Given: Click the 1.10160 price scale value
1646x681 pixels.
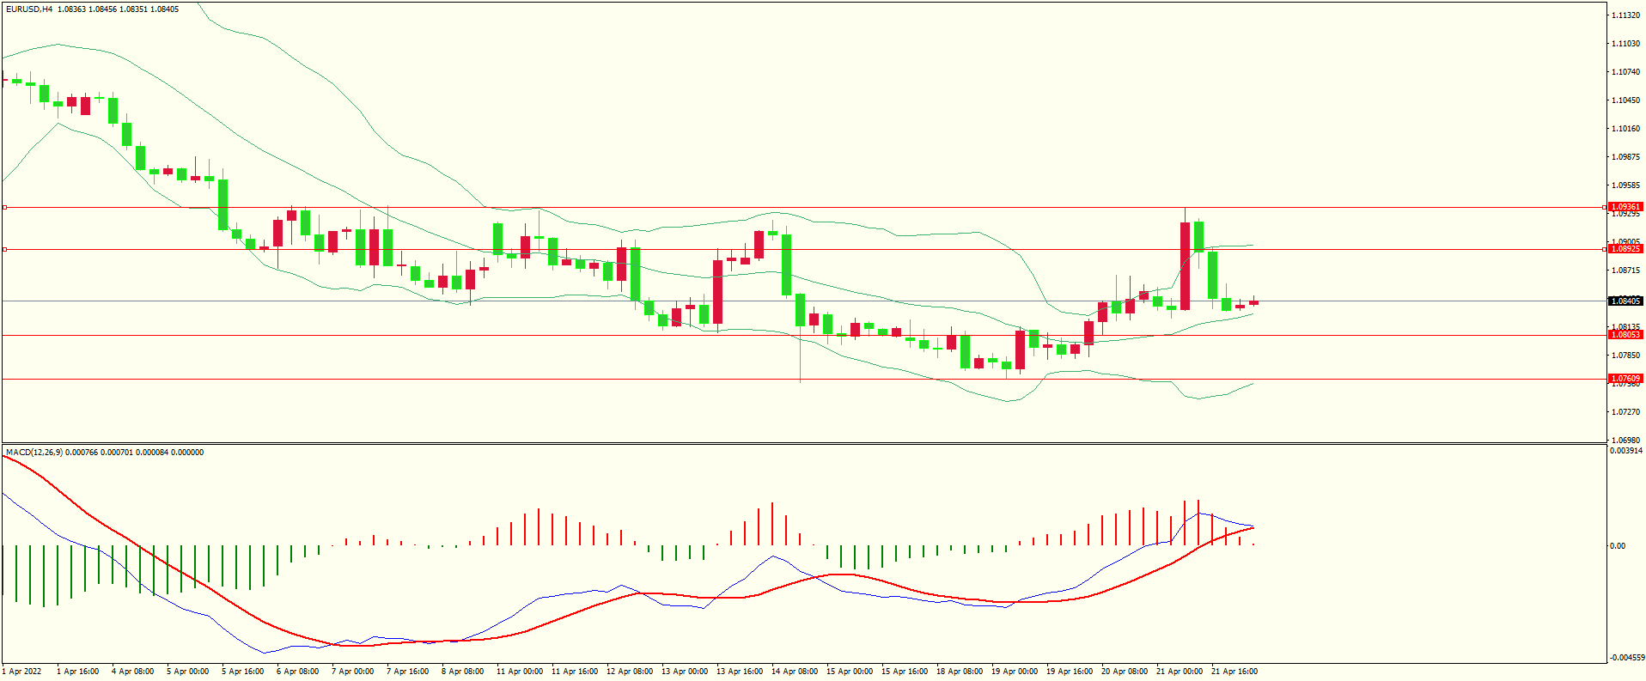Looking at the screenshot, I should [x=1626, y=129].
